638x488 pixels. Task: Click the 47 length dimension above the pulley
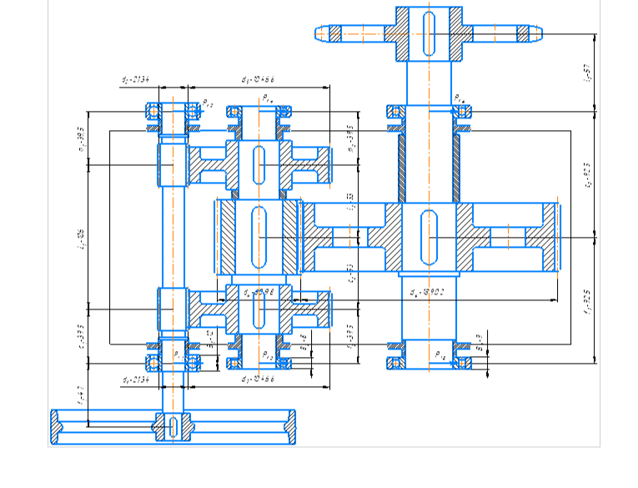[82, 395]
